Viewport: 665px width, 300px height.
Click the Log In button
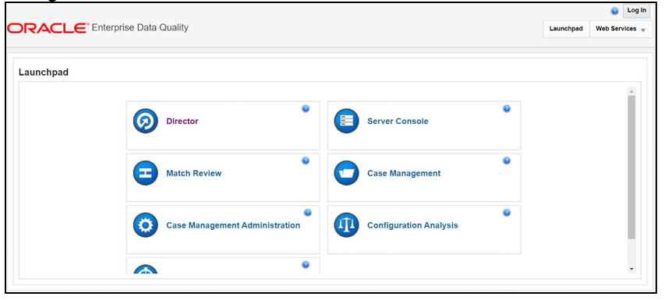(637, 11)
